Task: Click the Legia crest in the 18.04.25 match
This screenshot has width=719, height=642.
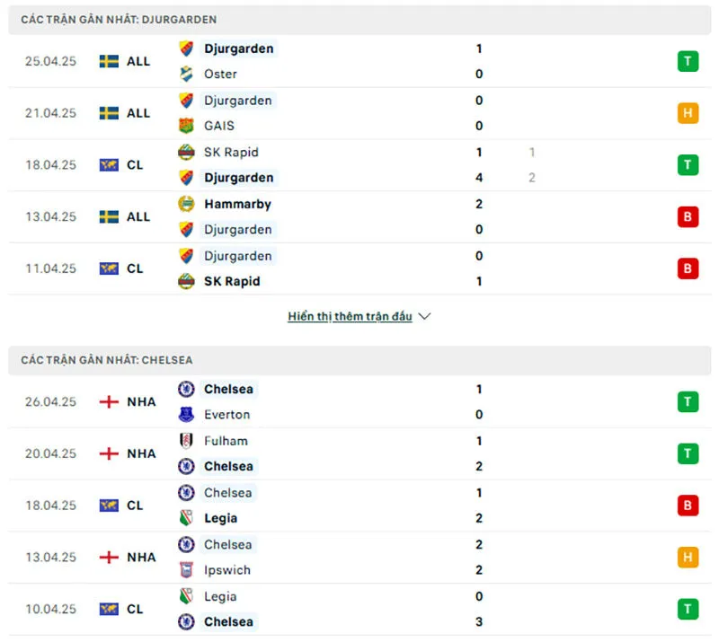Action: (186, 518)
